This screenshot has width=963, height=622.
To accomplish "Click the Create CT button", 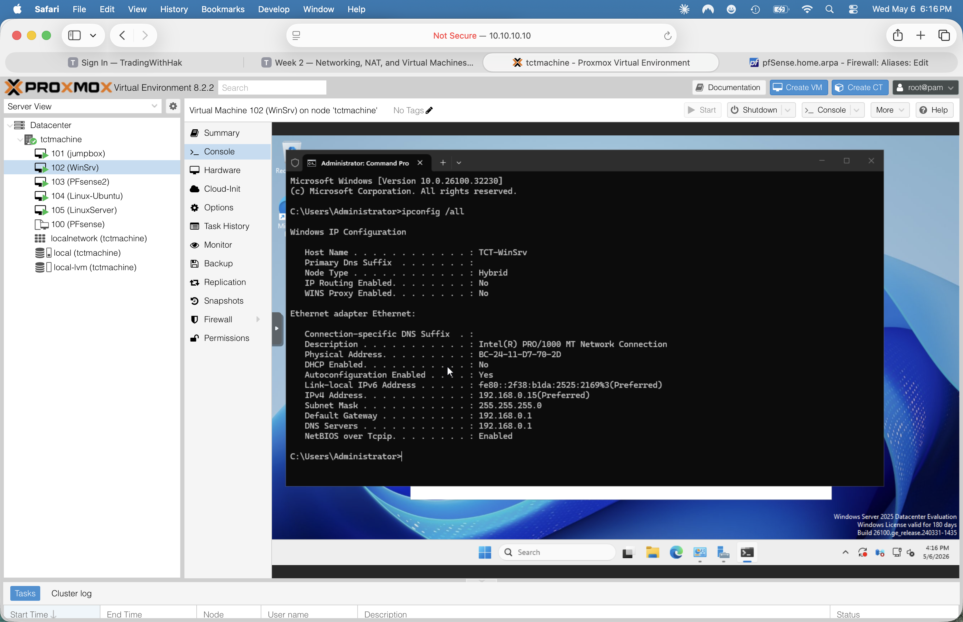I will 860,88.
